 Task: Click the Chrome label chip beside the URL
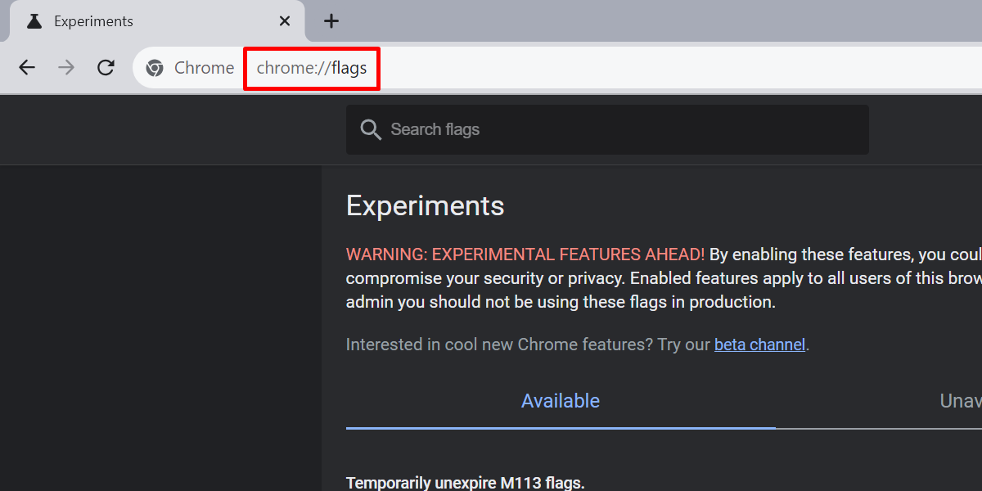204,68
